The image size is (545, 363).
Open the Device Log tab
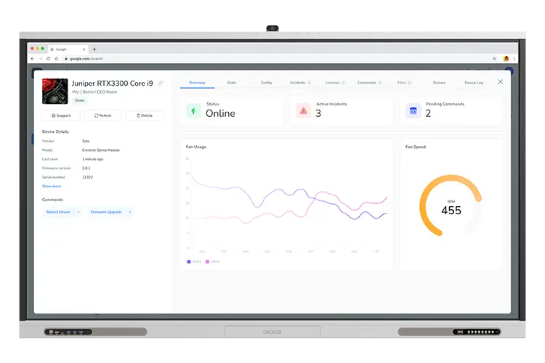click(474, 83)
